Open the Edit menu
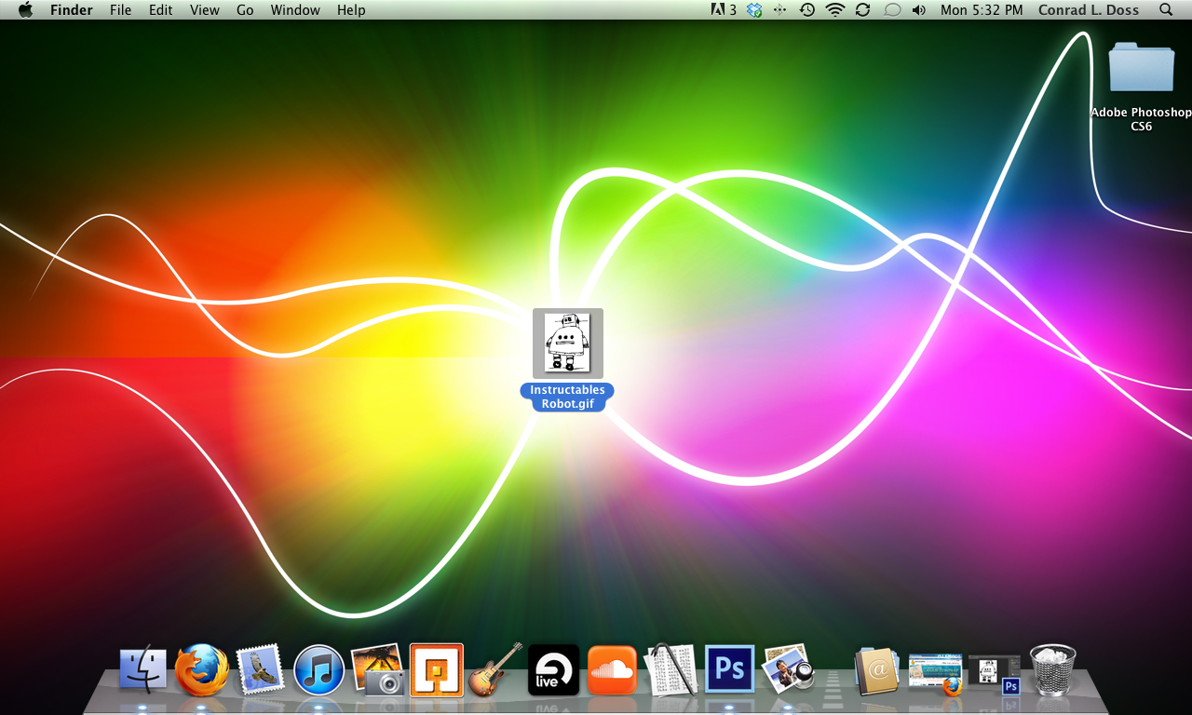 coord(161,10)
